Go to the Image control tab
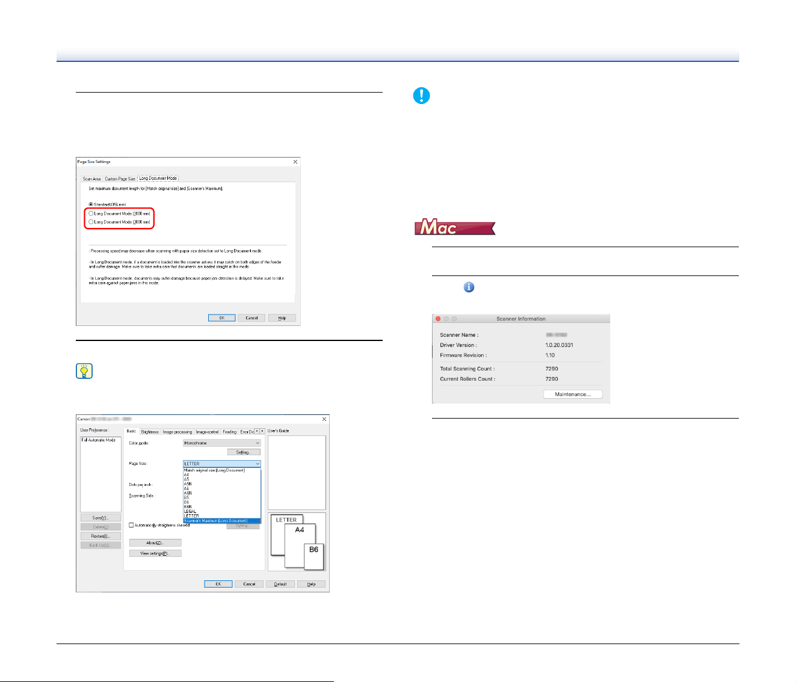Image resolution: width=796 pixels, height=682 pixels. pos(208,432)
